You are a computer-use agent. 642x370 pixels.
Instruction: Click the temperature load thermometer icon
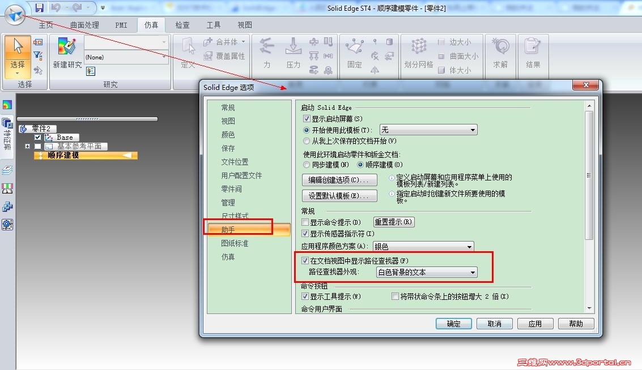pos(328,42)
